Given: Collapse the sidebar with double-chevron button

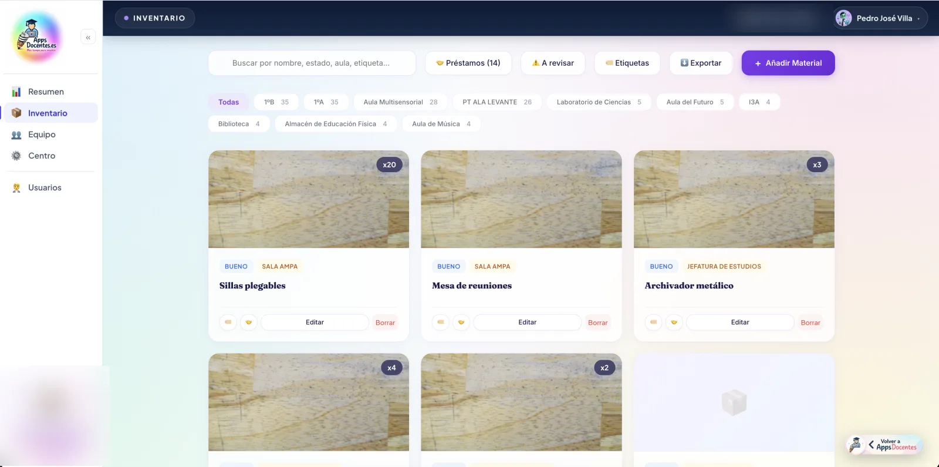Looking at the screenshot, I should tap(88, 38).
